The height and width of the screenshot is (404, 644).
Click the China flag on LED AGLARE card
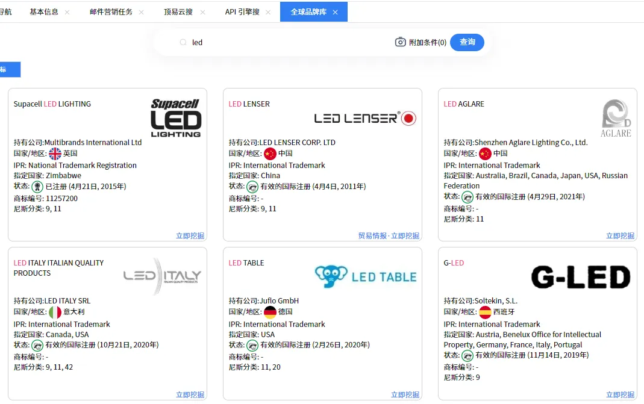[x=485, y=154]
